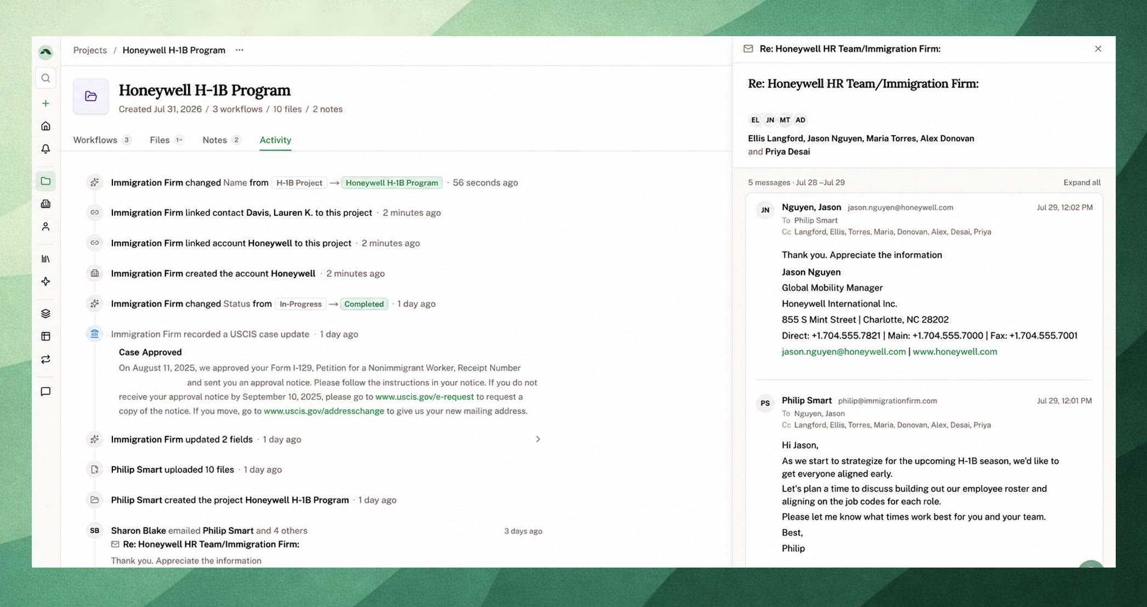Click the 'Honeywell H-1B Program' project title

(205, 90)
